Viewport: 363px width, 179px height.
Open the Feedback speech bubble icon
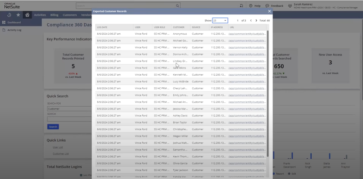267,6
